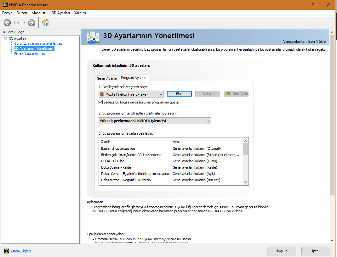
Task: Click the Home icon in toolbar
Action: point(46,23)
